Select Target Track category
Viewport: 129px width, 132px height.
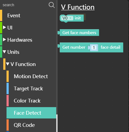click(31, 88)
